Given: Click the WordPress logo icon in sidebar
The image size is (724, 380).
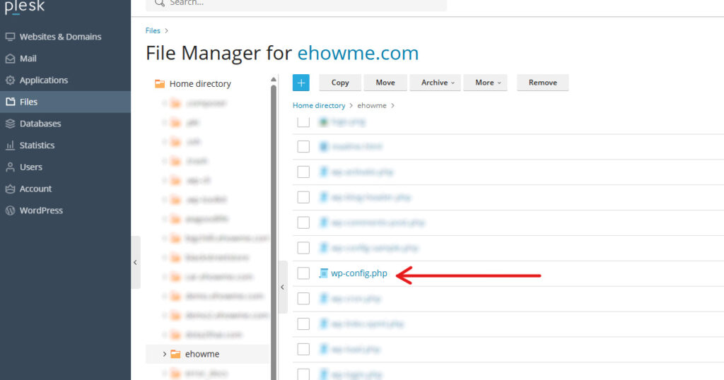Looking at the screenshot, I should coord(10,210).
